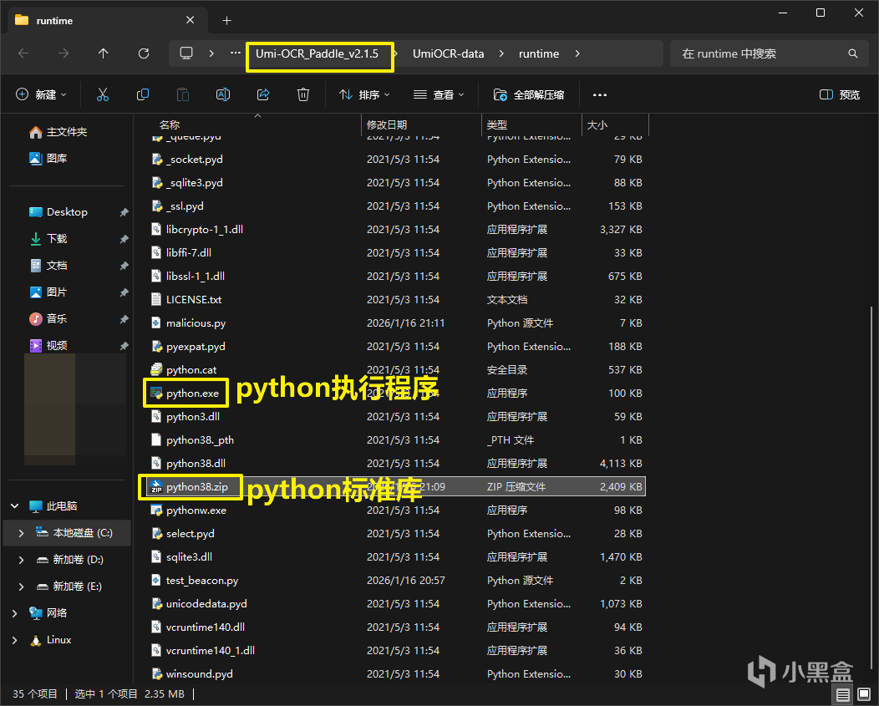This screenshot has width=879, height=706.
Task: Select pythonw.exe file
Action: (x=196, y=510)
